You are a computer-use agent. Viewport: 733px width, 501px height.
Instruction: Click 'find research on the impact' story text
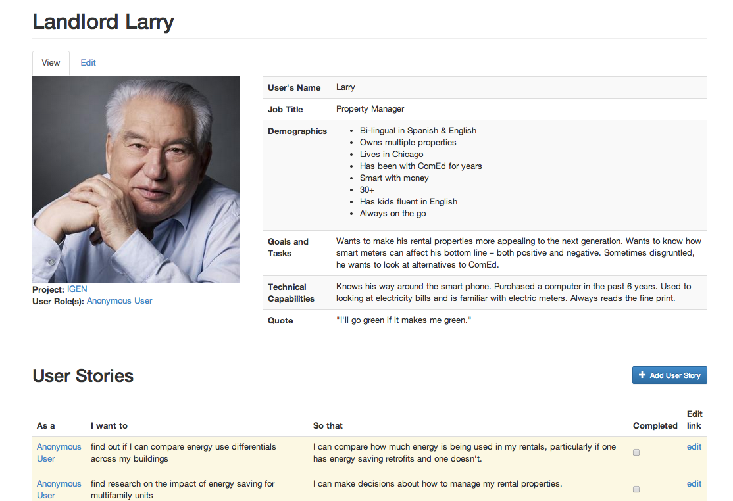183,490
